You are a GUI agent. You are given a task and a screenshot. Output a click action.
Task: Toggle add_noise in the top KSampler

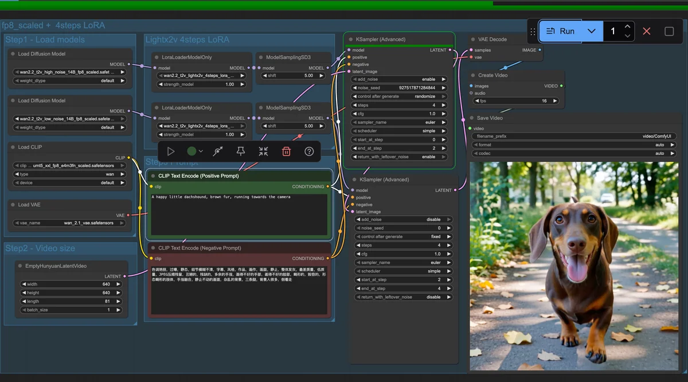[x=399, y=79]
